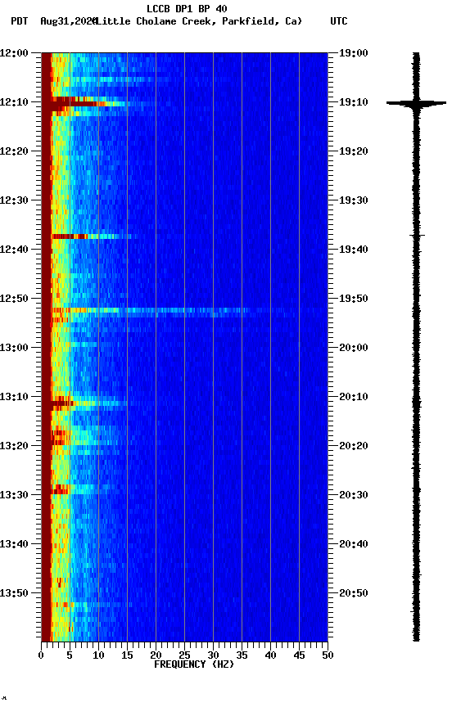This screenshot has height=707, width=452.
Task: Click the '20:00' UTC time label
Action: (354, 348)
